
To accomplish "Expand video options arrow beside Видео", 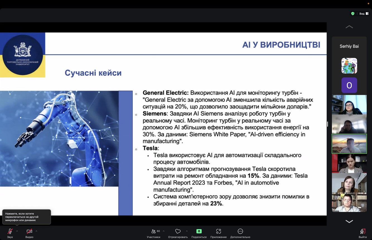I will [x=36, y=231].
